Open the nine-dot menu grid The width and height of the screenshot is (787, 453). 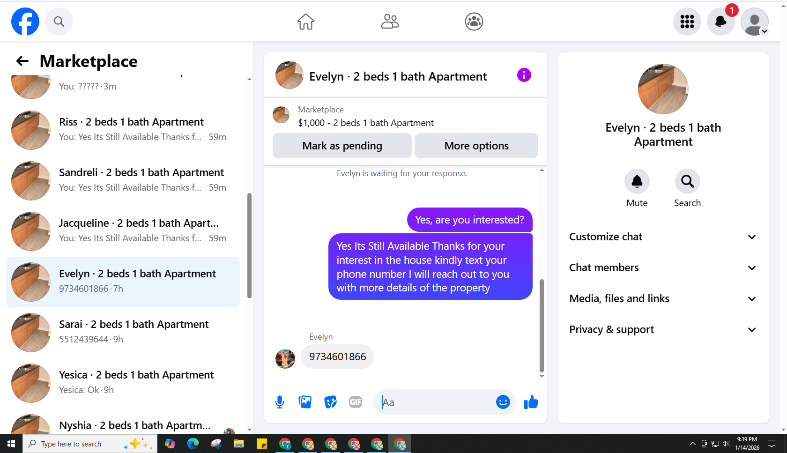pos(687,22)
